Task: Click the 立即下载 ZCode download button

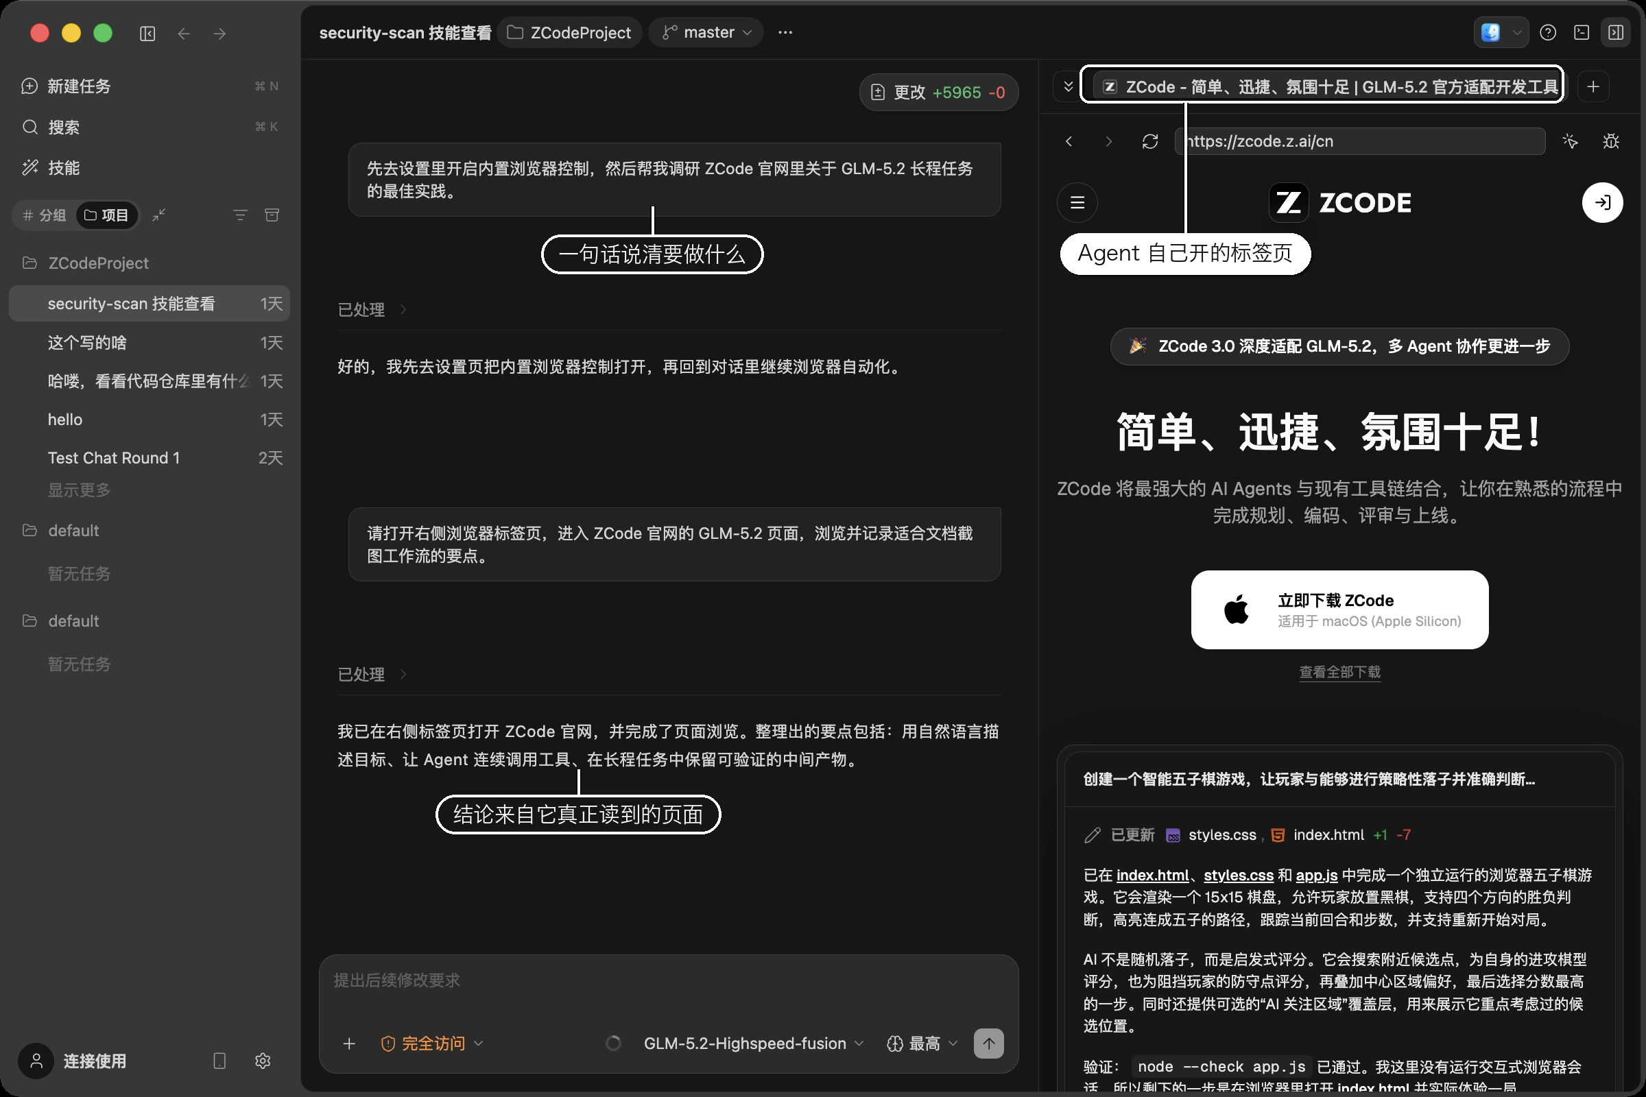Action: click(x=1339, y=610)
